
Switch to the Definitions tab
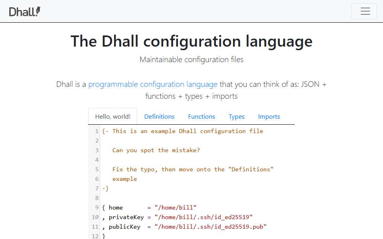(x=159, y=117)
